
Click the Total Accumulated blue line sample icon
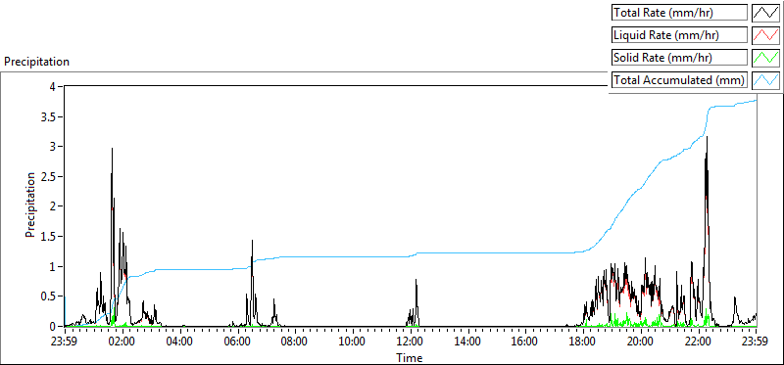point(765,80)
